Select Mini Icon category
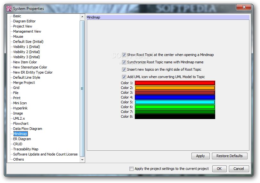 [20, 103]
